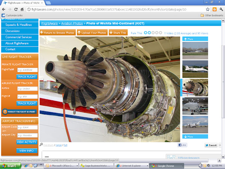
Task: Click Return to Browse Photos button
Action: 58,32
